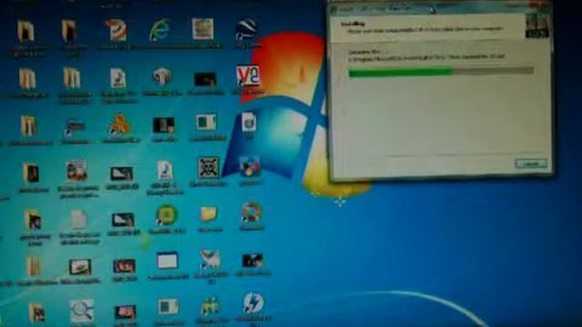Open the skull and crossbones desktop icon
The height and width of the screenshot is (327, 582).
(x=208, y=167)
